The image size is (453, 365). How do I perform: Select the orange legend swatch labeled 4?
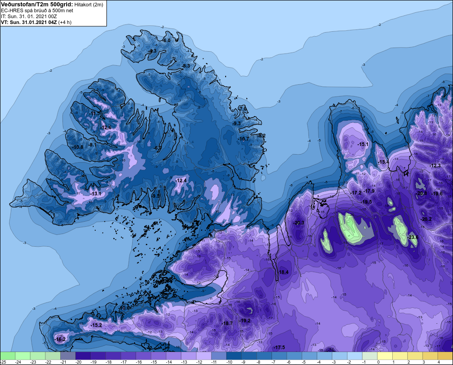point(445,355)
